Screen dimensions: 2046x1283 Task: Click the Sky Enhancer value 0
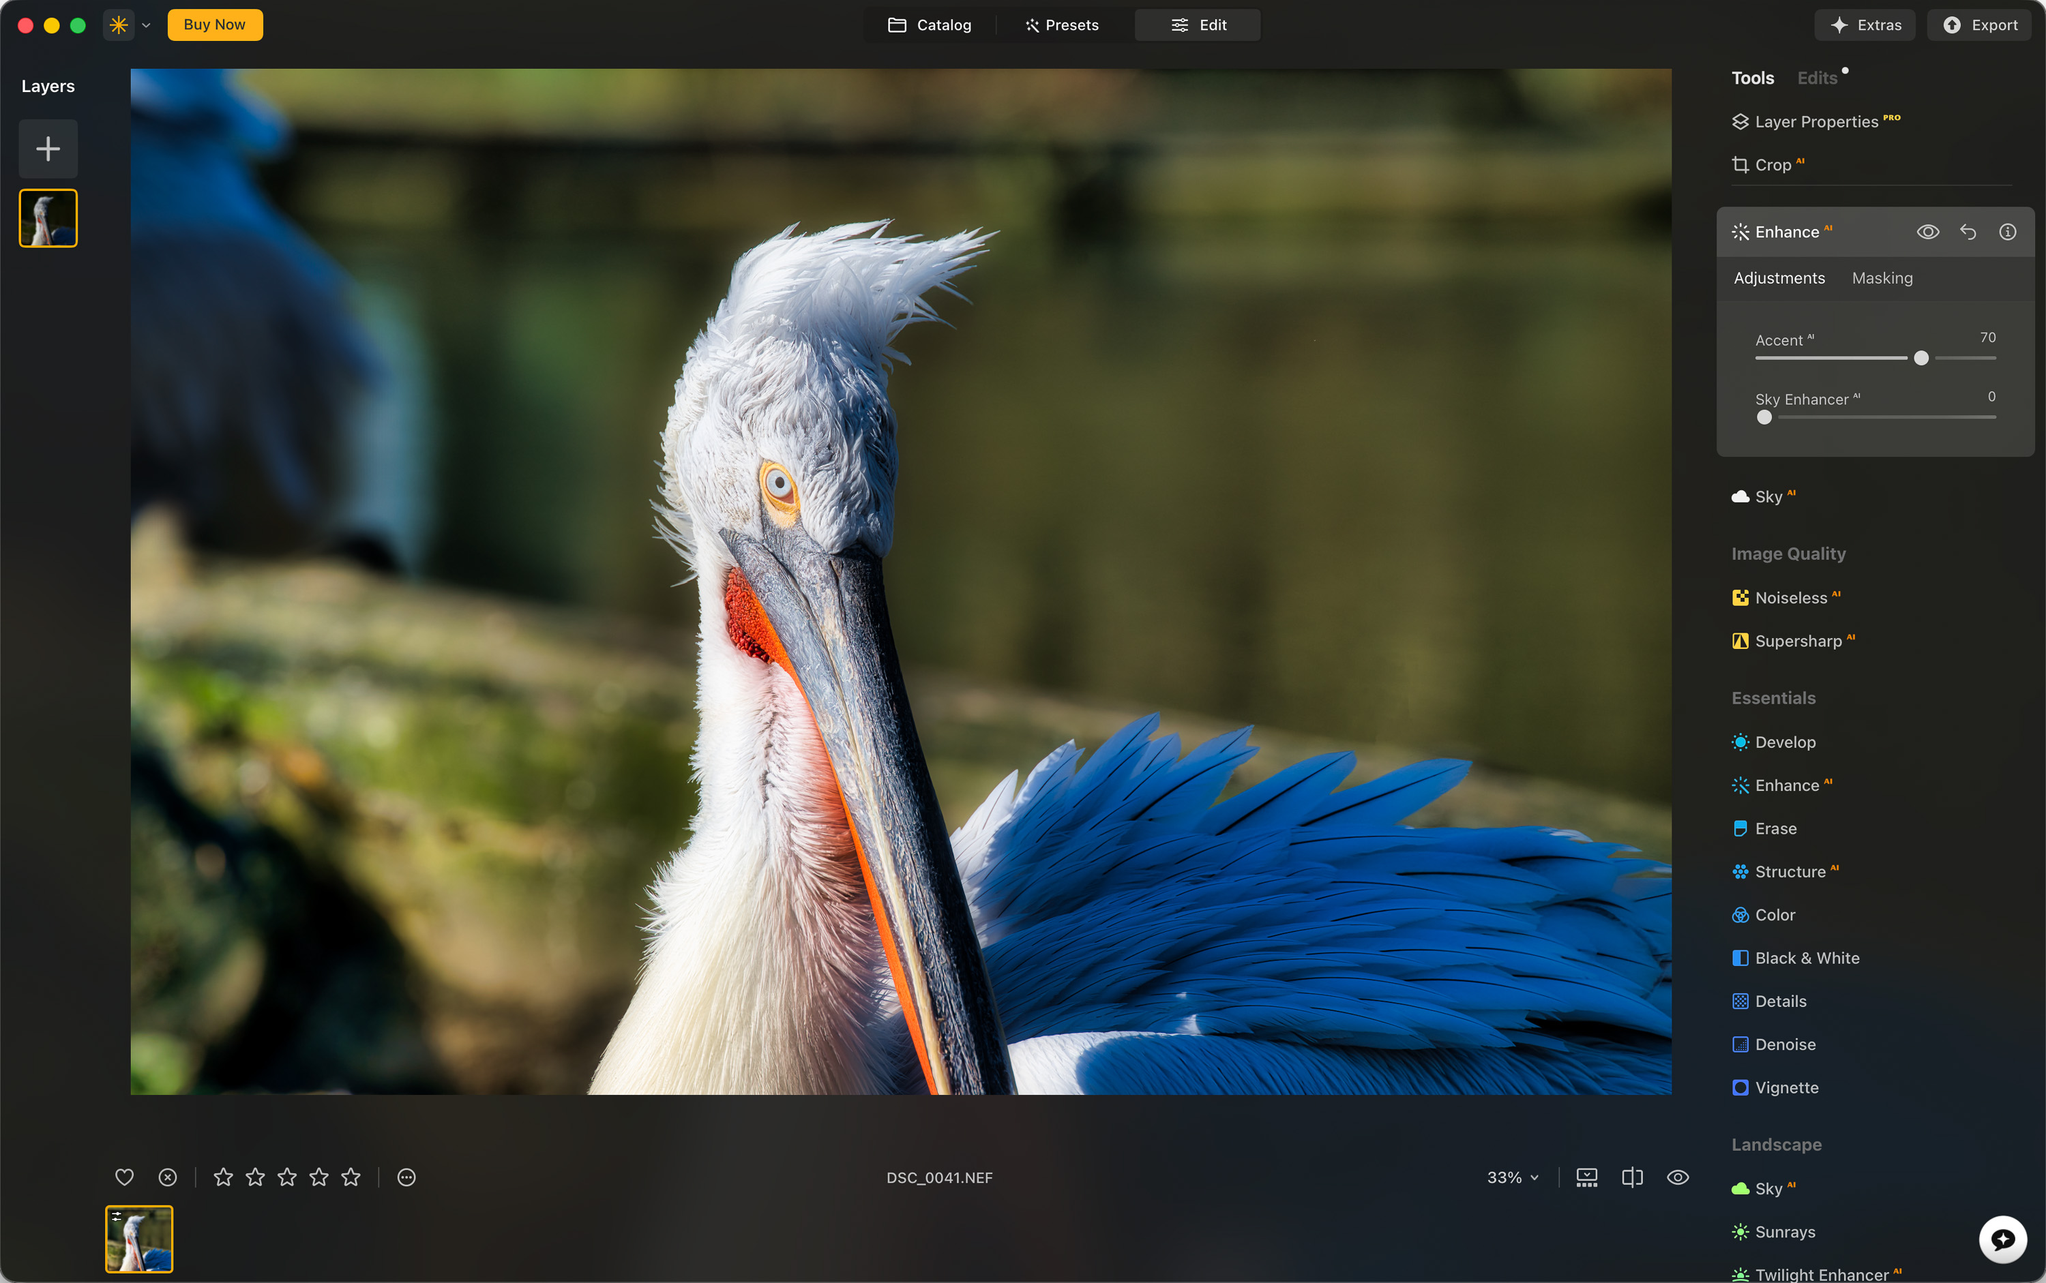1991,396
